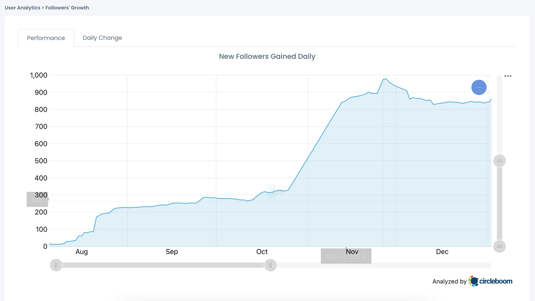Click the right handle of the date range slider
This screenshot has height=301, width=535.
coord(270,265)
